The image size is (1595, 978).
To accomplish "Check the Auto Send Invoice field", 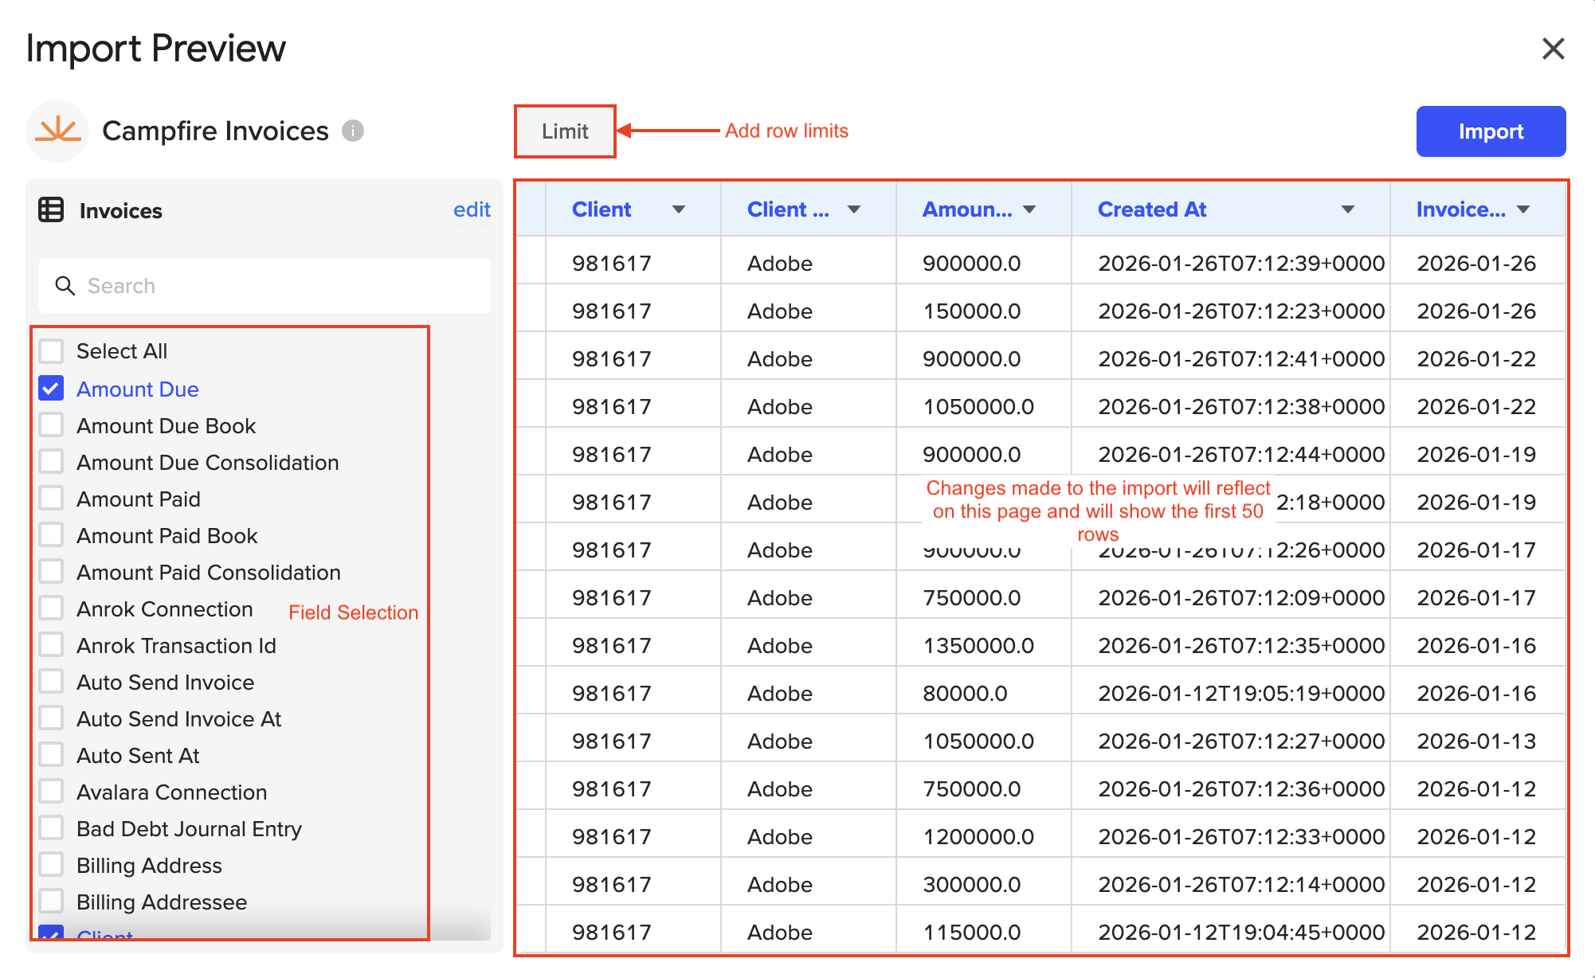I will (x=52, y=682).
